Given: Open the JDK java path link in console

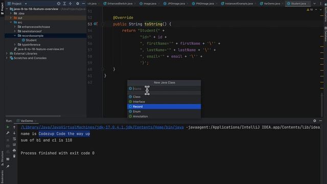Looking at the screenshot, I should coord(102,127).
